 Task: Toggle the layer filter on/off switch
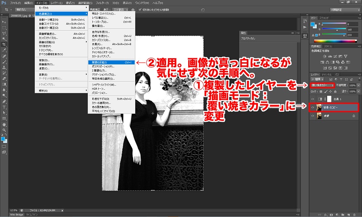tap(359, 79)
